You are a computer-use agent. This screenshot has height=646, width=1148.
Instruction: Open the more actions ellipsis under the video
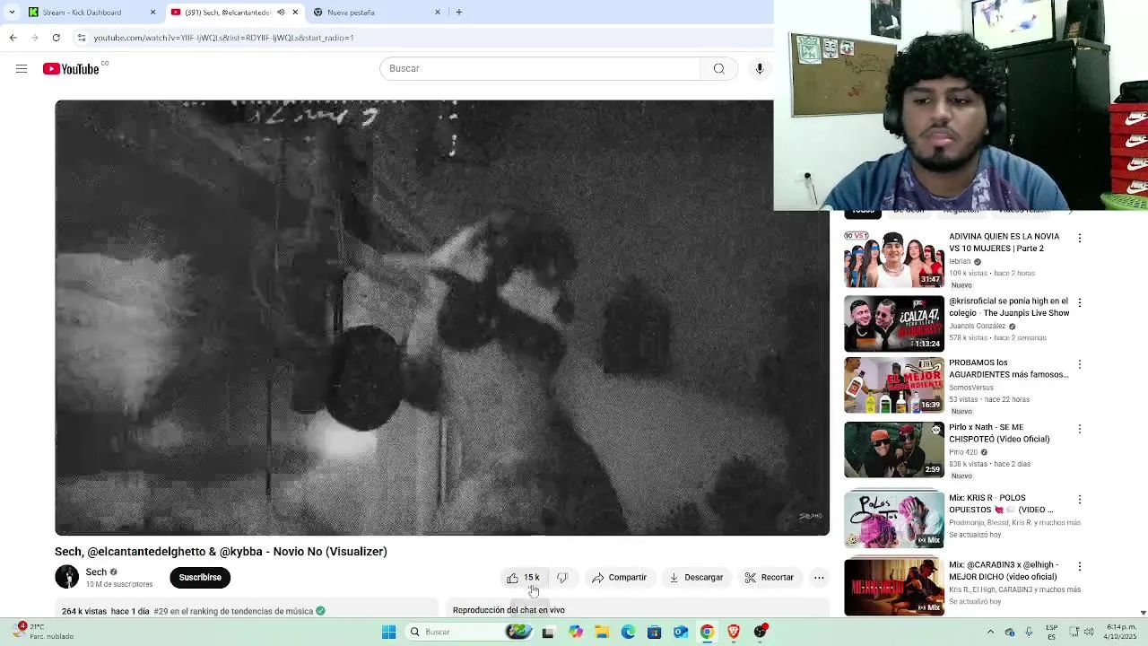click(819, 578)
